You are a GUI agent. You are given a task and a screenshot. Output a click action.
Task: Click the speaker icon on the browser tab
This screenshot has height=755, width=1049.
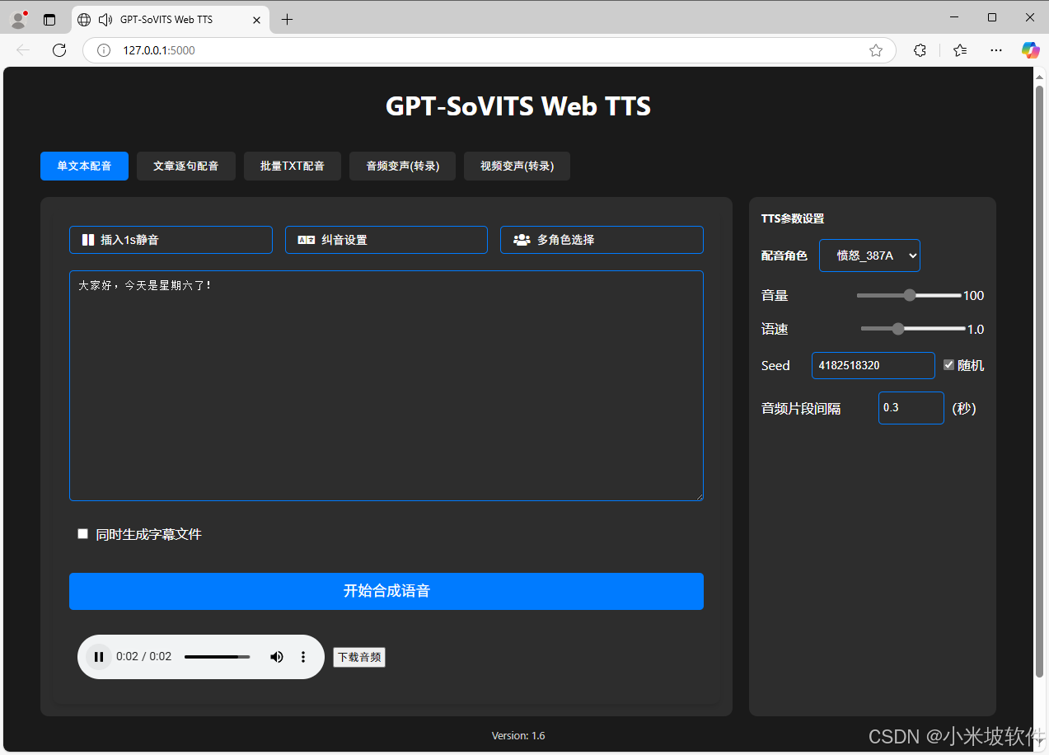[105, 19]
